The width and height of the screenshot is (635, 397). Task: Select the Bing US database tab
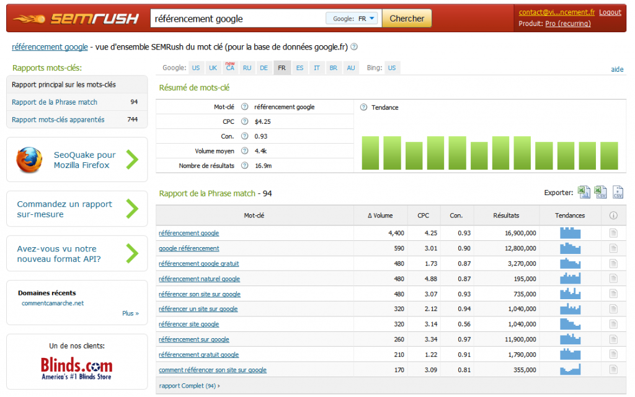tap(392, 68)
